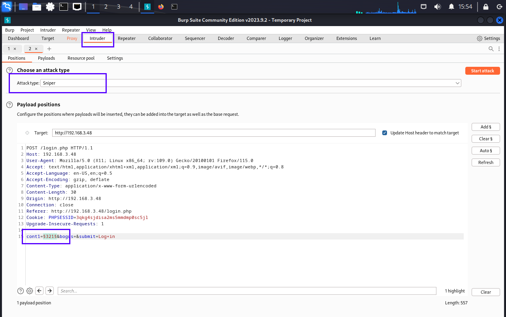506x317 pixels.
Task: Switch to the Learn tab
Action: coord(375,38)
